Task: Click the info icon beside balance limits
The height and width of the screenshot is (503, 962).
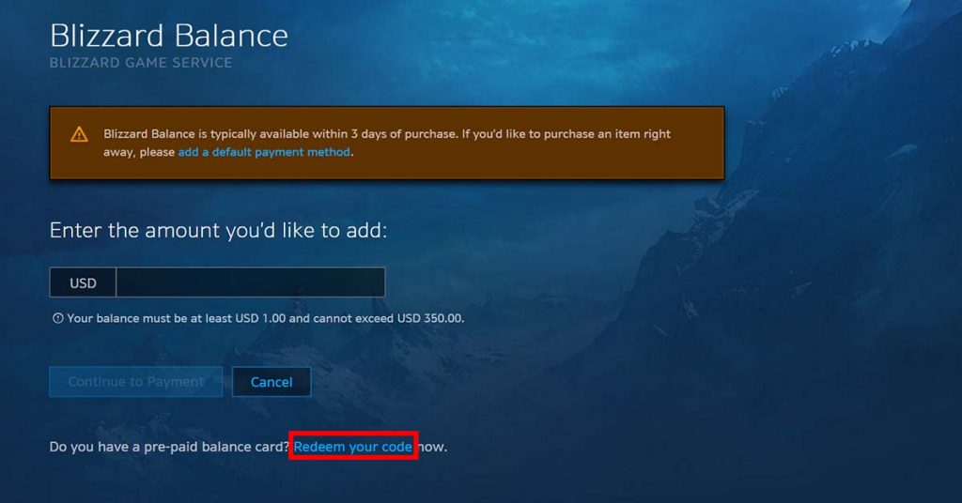Action: [x=57, y=318]
